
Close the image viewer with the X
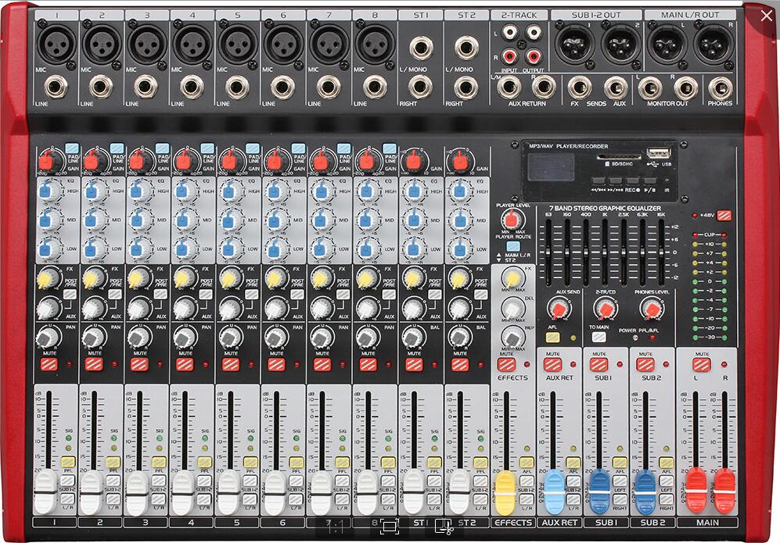pos(765,16)
